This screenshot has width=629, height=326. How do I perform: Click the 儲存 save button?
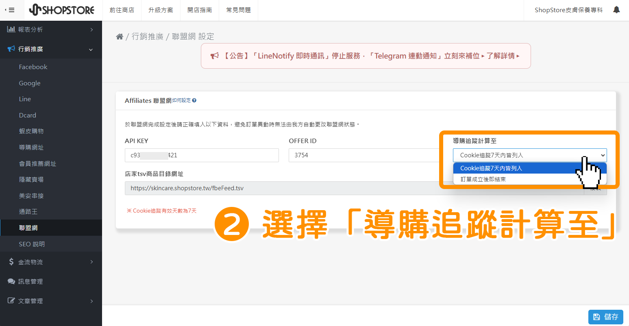point(605,317)
